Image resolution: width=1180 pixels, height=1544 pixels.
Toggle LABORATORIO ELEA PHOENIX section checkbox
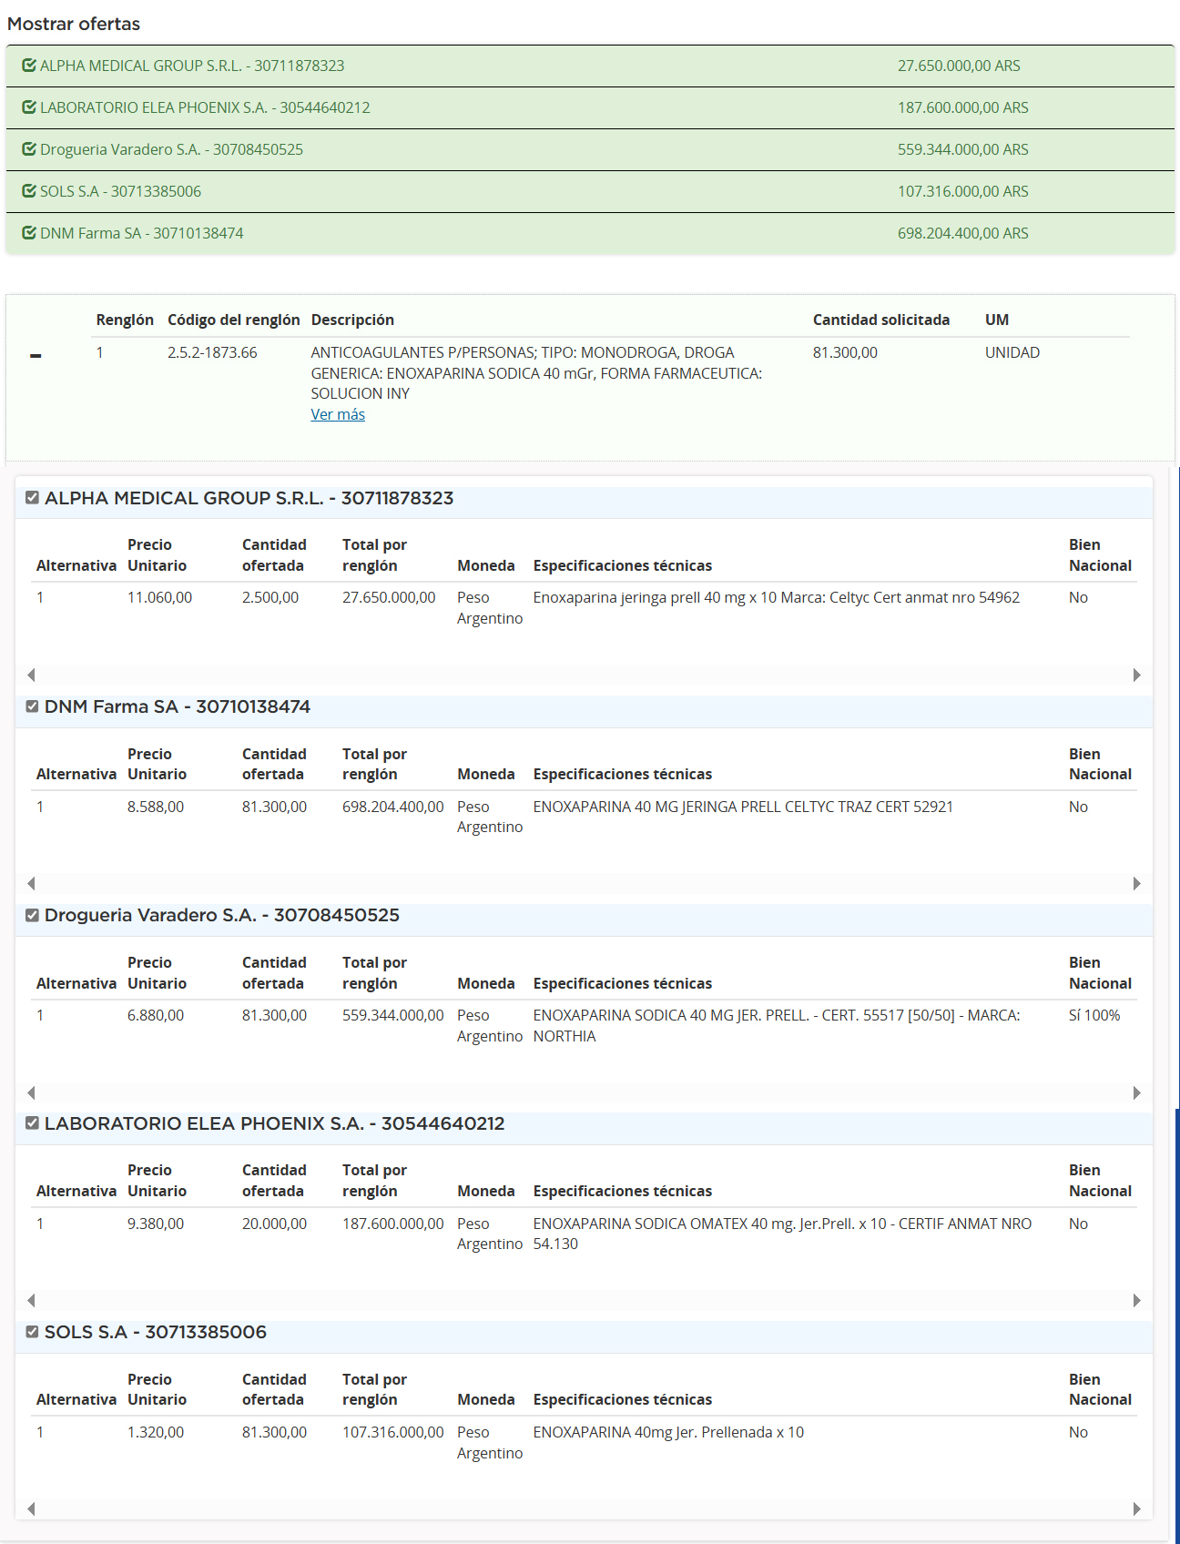pyautogui.click(x=33, y=1123)
